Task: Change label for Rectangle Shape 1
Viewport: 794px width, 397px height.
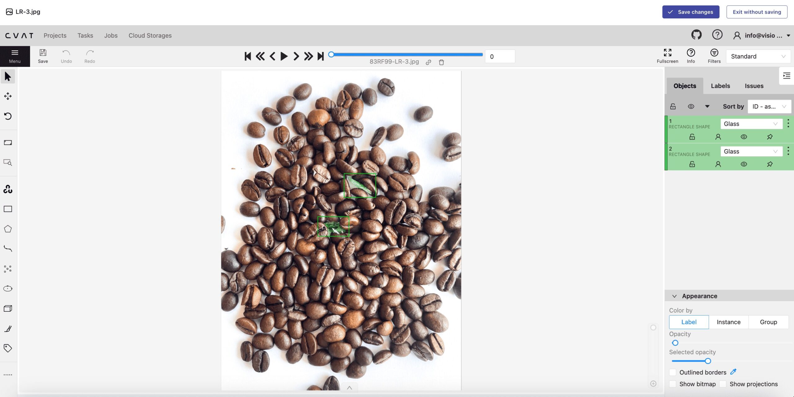Action: point(752,123)
